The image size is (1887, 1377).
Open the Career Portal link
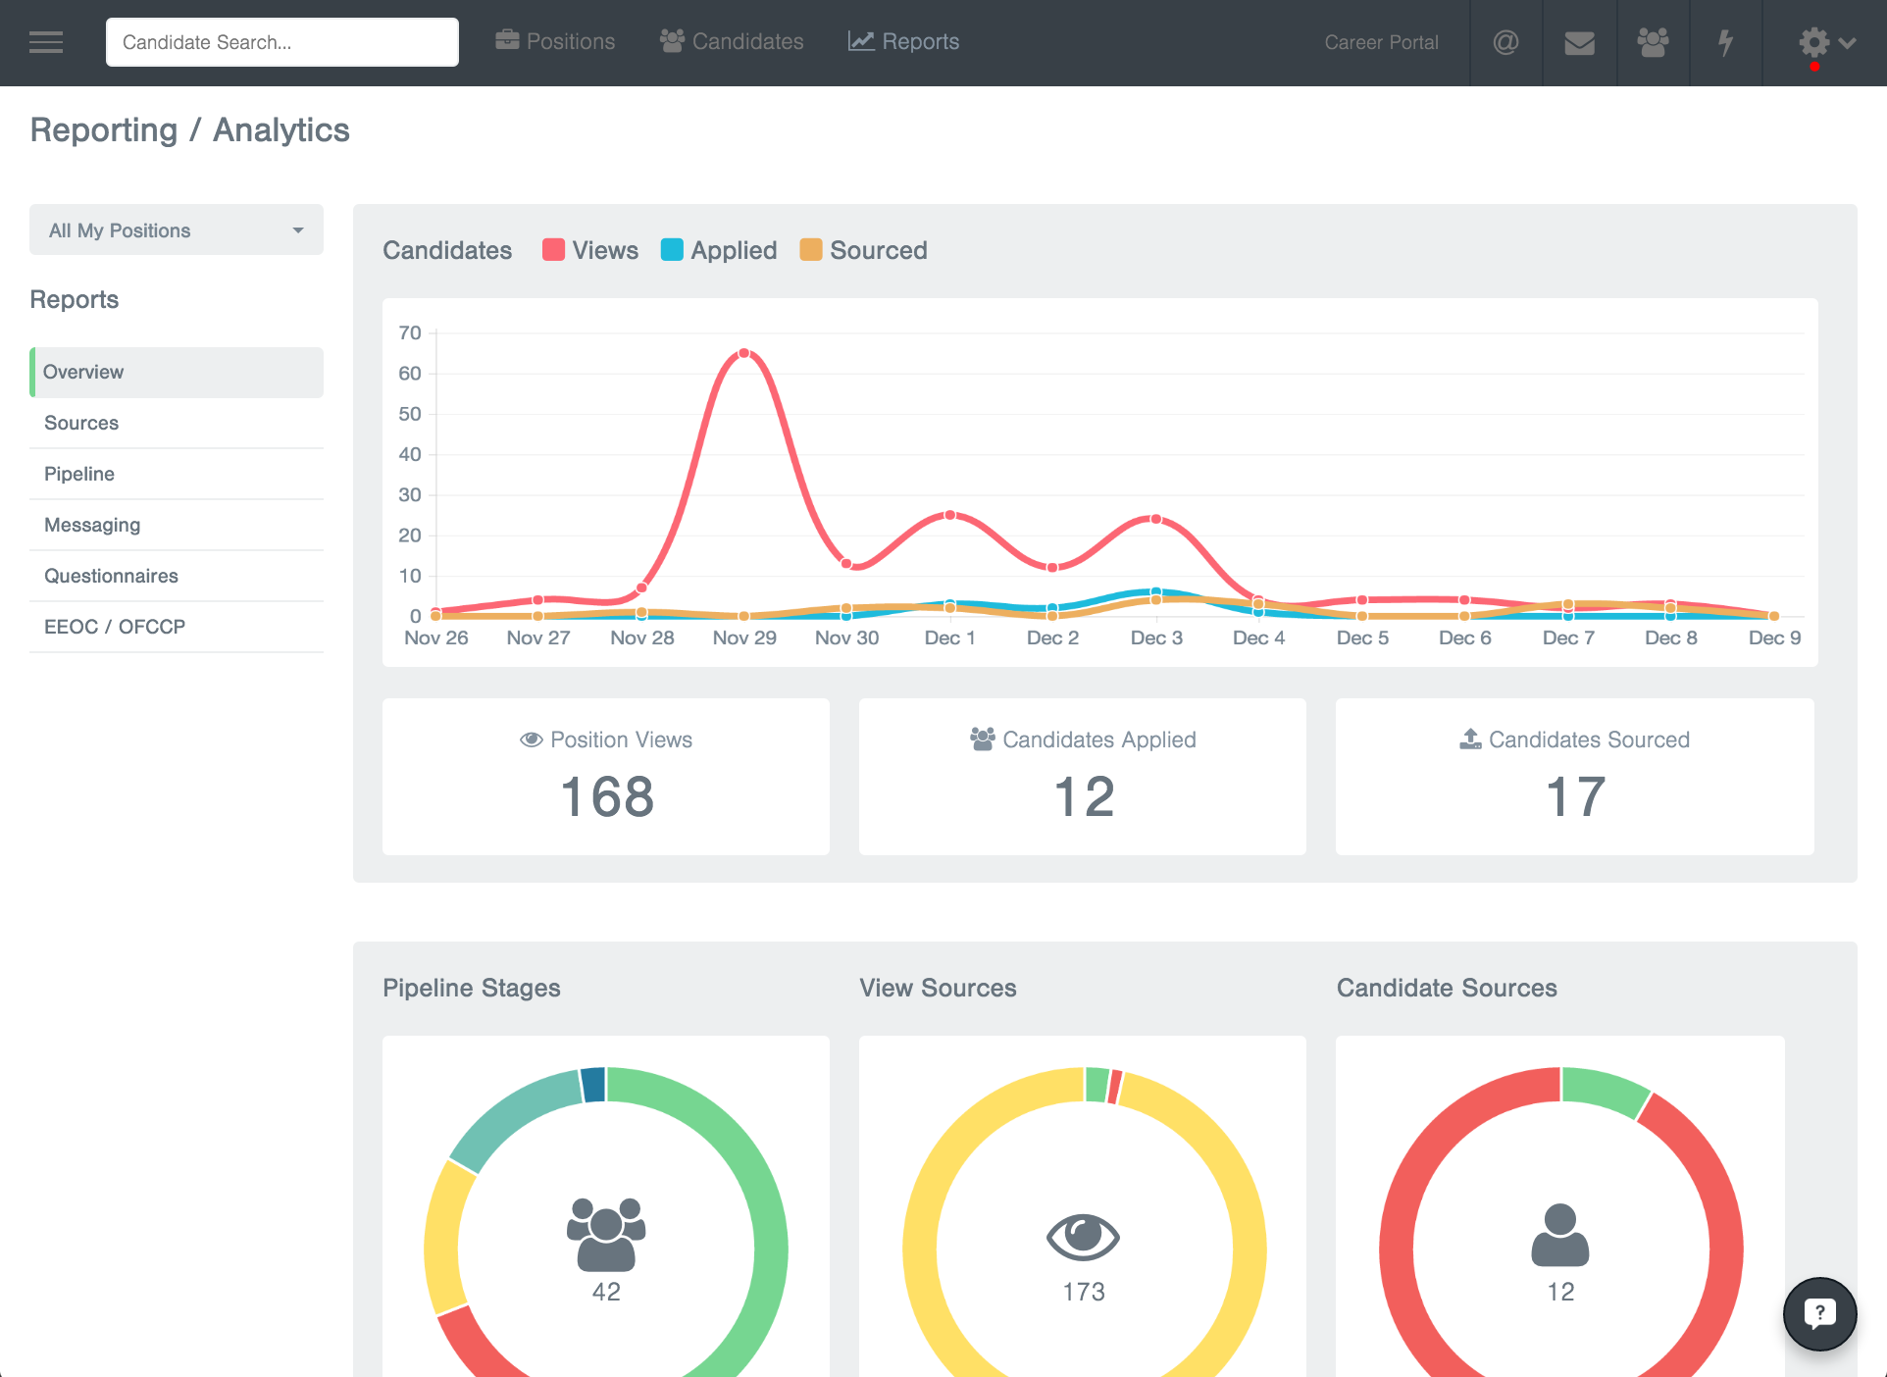[x=1381, y=42]
